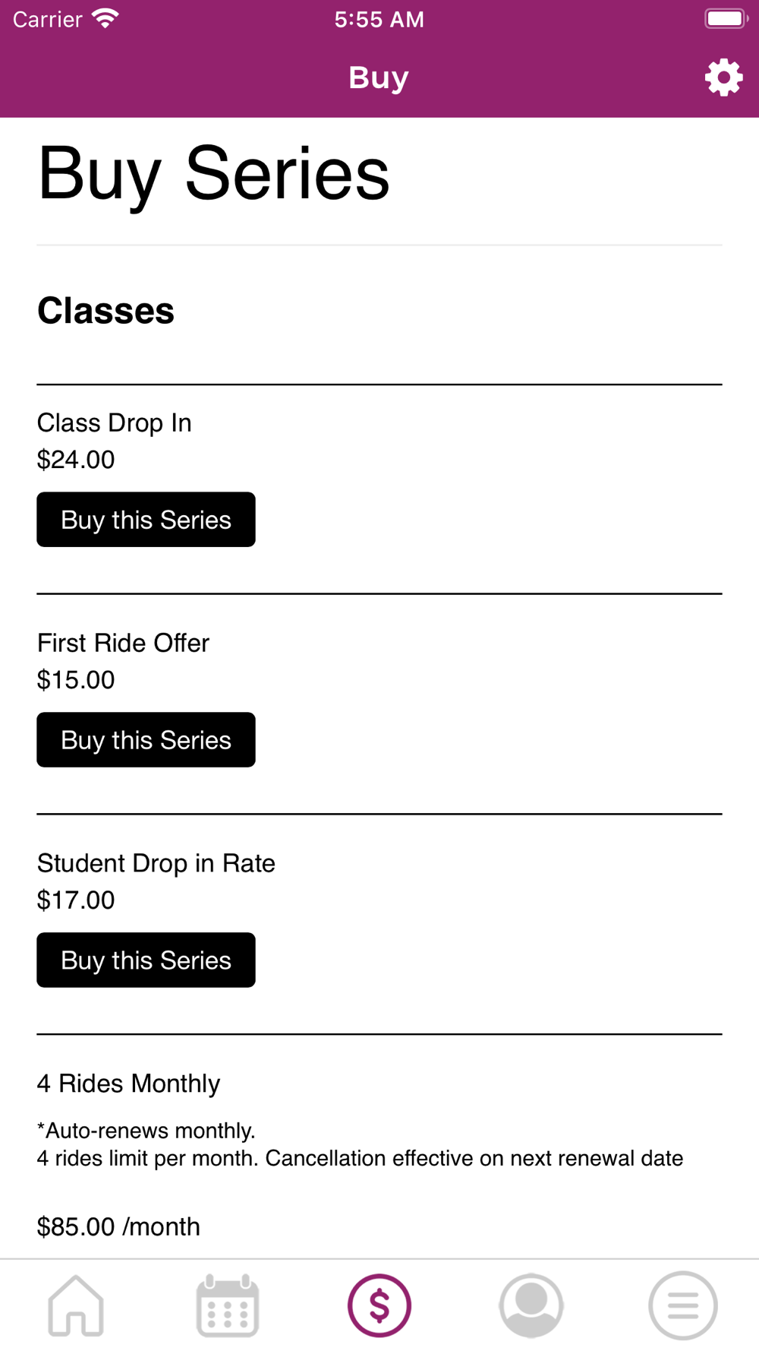The width and height of the screenshot is (759, 1351).
Task: Go to the Home tab icon
Action: (x=76, y=1305)
